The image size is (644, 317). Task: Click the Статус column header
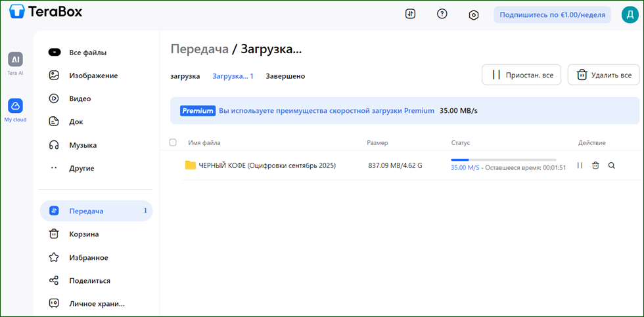(x=461, y=142)
